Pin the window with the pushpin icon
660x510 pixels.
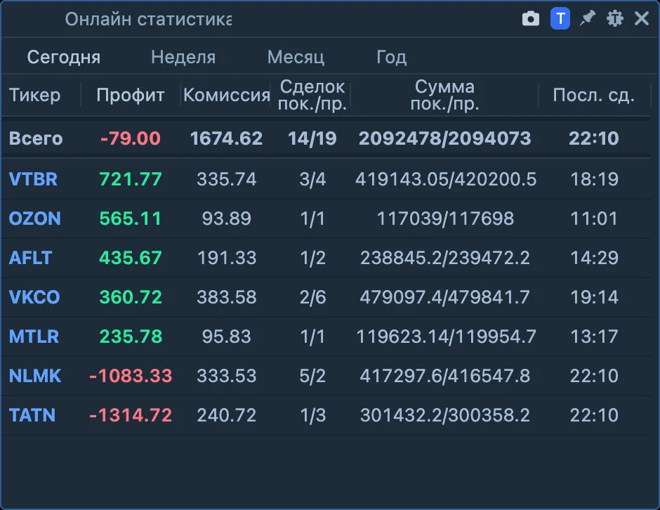tap(587, 18)
